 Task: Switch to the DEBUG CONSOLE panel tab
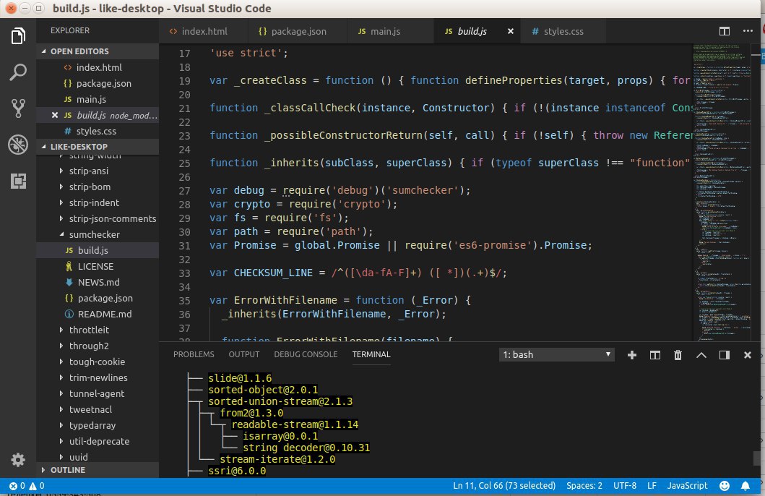(306, 354)
